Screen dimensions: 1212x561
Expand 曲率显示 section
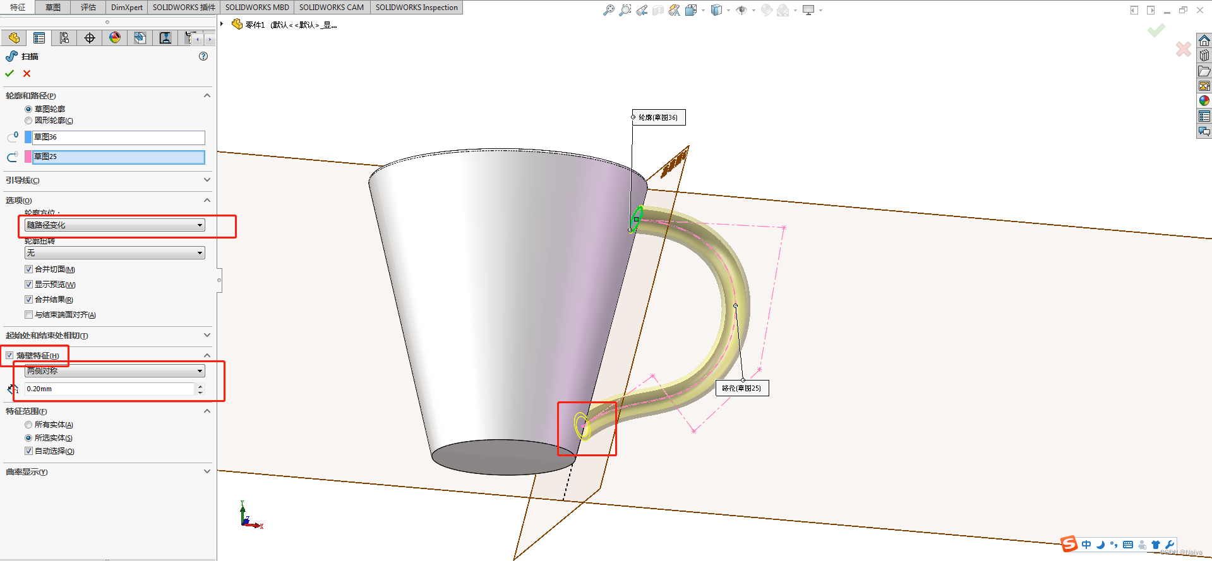(x=207, y=472)
